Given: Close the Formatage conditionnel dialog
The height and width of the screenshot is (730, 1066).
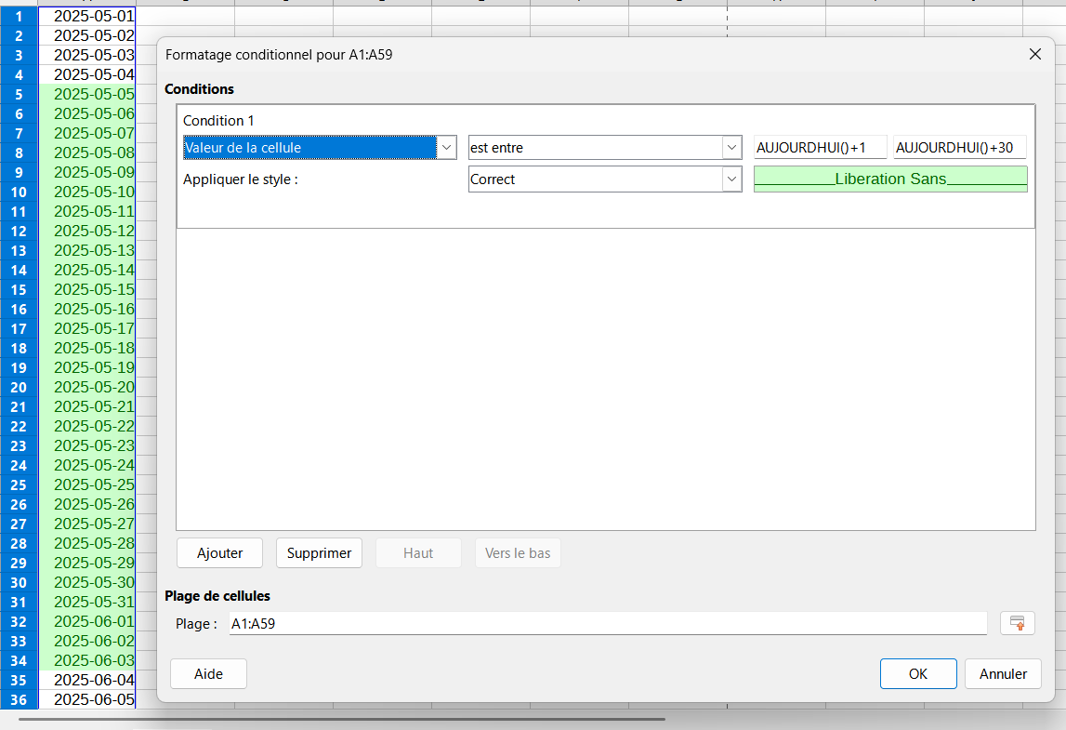Looking at the screenshot, I should [x=1034, y=54].
